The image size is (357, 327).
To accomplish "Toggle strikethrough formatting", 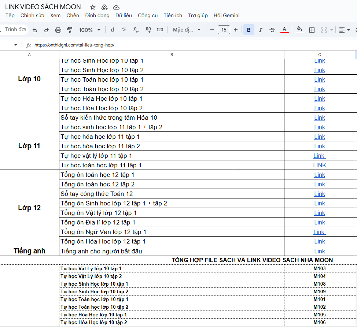I will [x=272, y=30].
